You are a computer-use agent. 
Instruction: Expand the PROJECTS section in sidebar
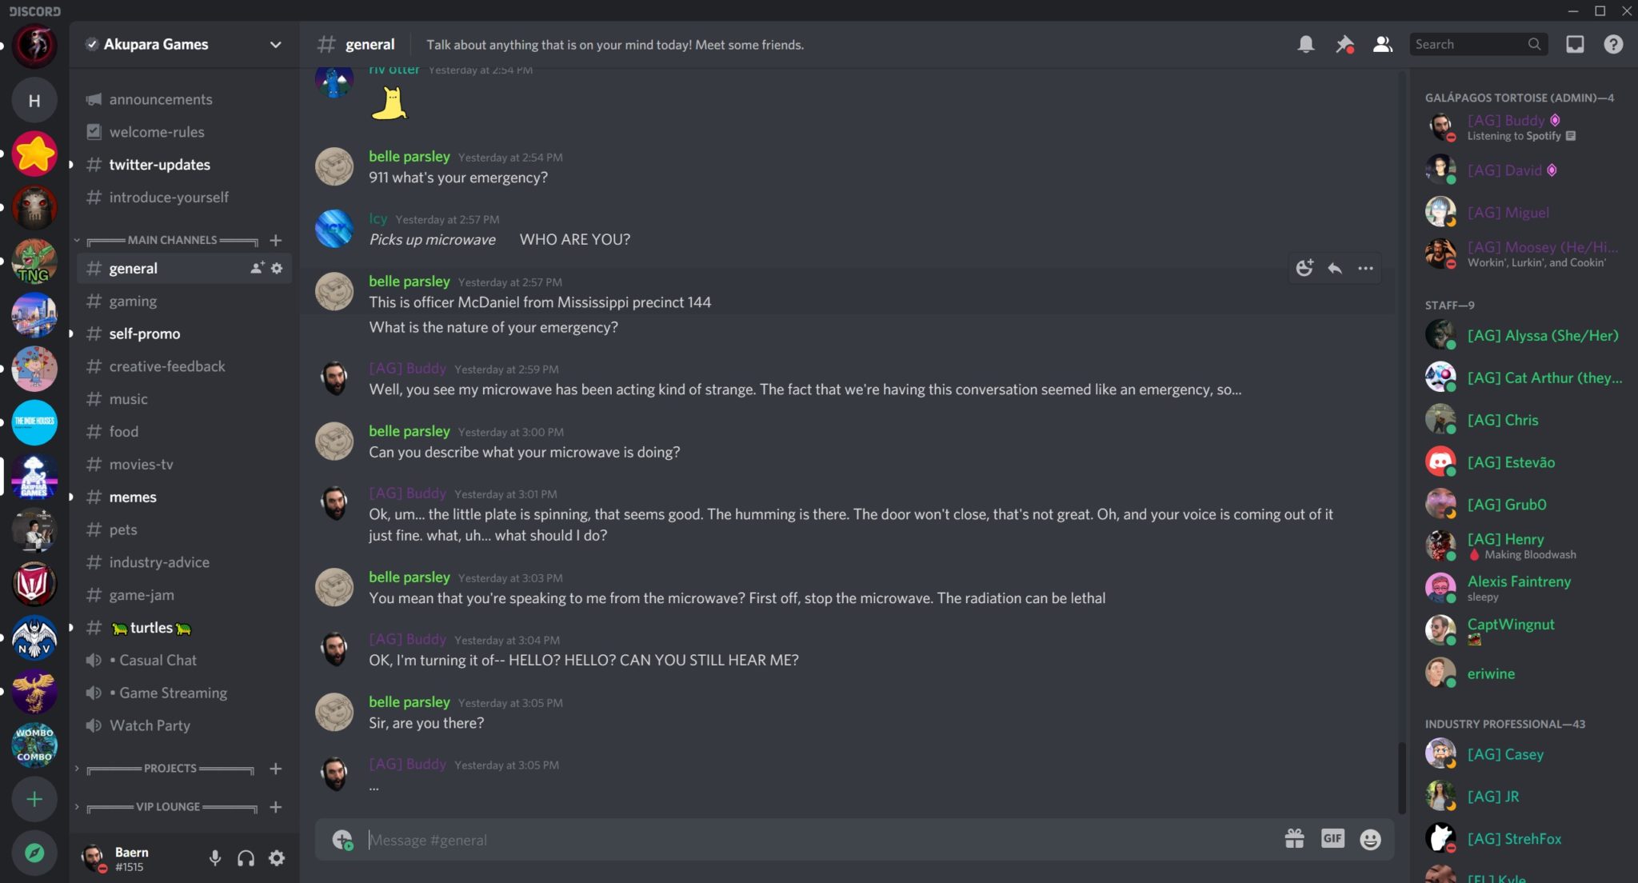[75, 769]
